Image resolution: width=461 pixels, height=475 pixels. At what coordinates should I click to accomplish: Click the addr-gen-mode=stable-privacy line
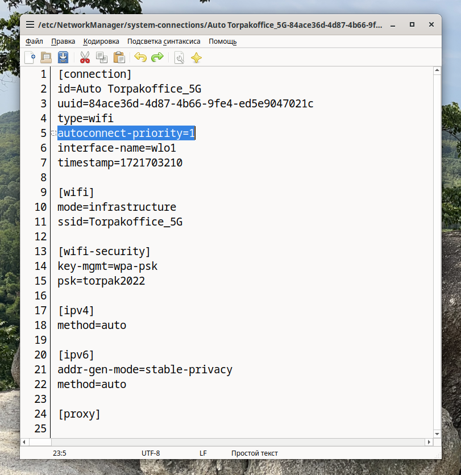pyautogui.click(x=145, y=369)
